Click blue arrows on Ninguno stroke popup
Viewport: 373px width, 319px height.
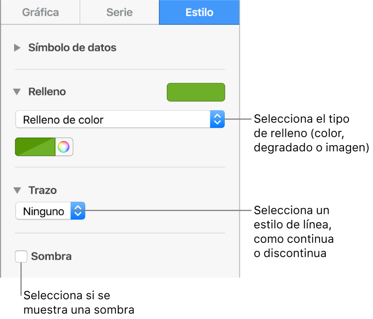78,211
